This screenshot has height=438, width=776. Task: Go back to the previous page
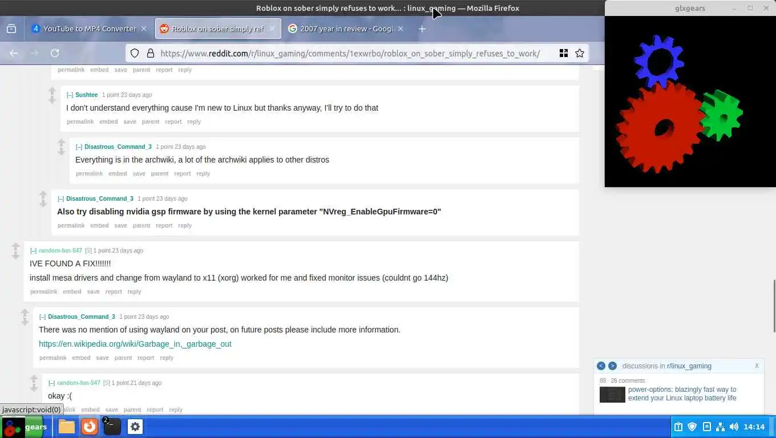14,53
